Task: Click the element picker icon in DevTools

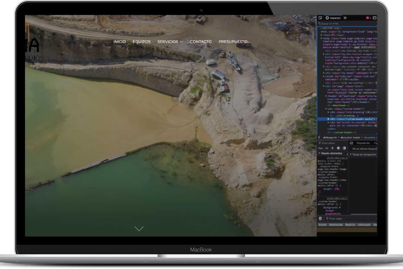Action: tap(320, 18)
